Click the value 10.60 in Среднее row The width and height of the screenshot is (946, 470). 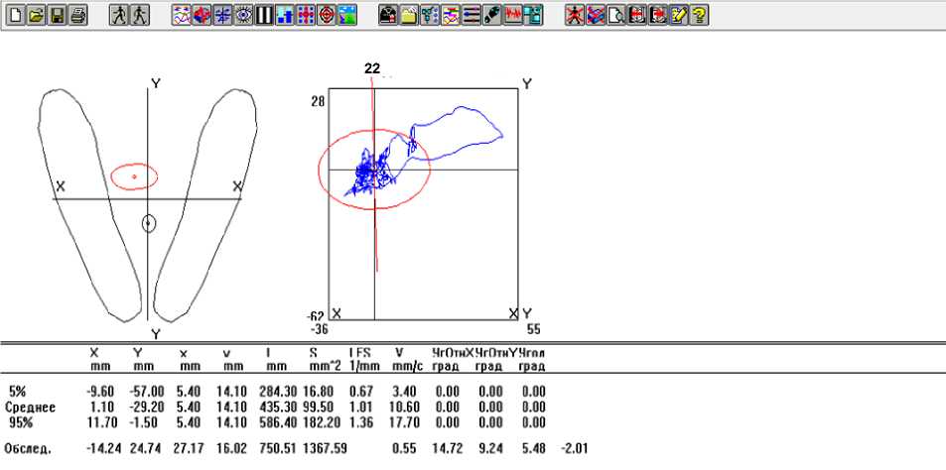[404, 408]
